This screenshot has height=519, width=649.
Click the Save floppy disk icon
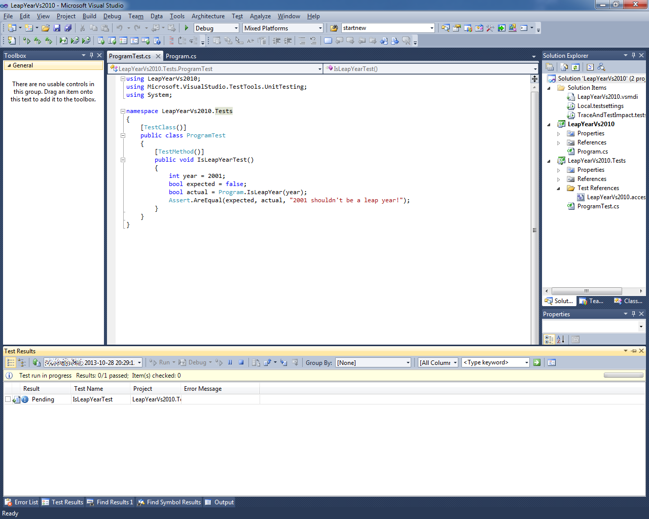pos(57,28)
